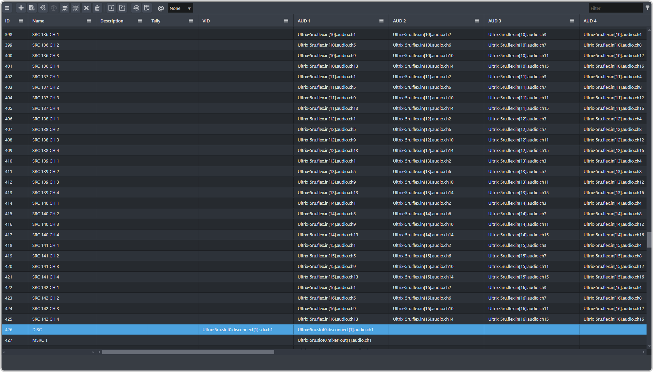Open the AUD 1 column menu
This screenshot has height=372, width=653.
tap(381, 21)
